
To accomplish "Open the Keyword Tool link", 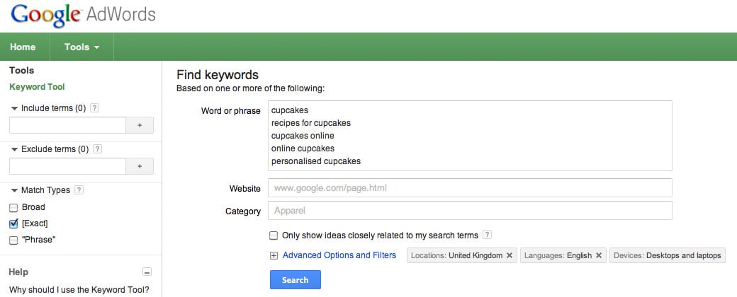I will click(x=37, y=87).
